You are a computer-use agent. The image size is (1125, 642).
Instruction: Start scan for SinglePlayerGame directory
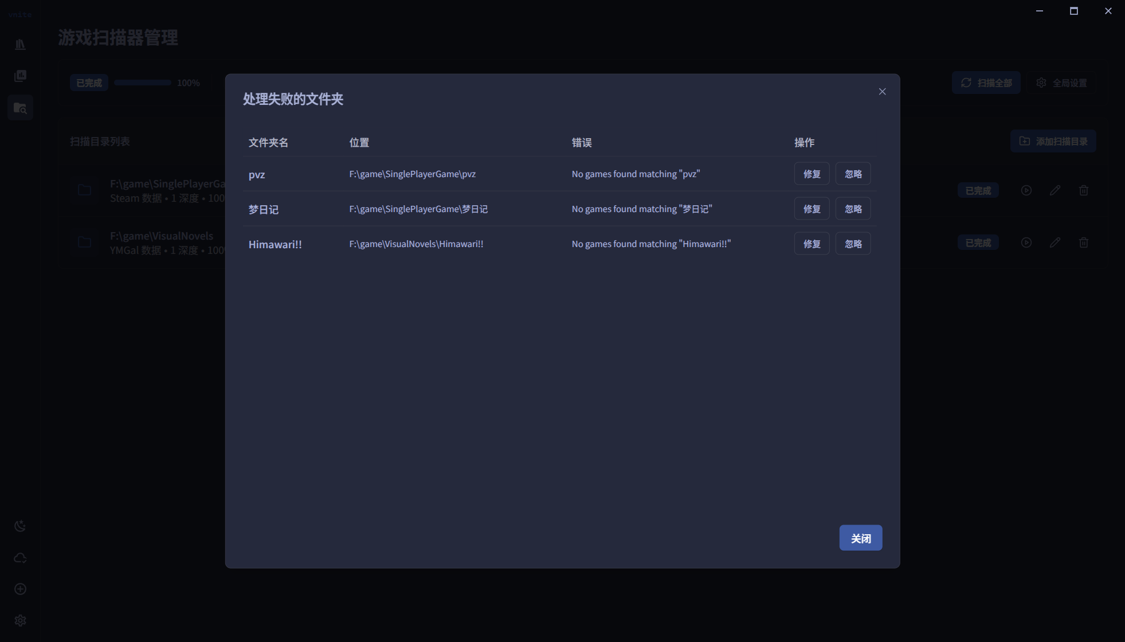click(1026, 190)
